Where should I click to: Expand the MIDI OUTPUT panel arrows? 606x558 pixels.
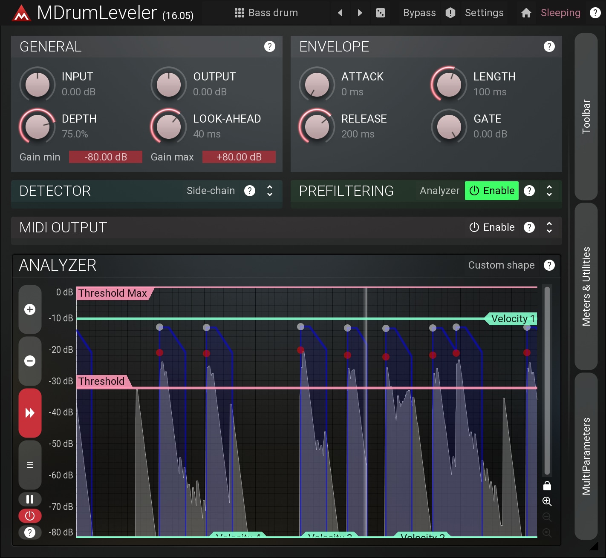point(549,227)
